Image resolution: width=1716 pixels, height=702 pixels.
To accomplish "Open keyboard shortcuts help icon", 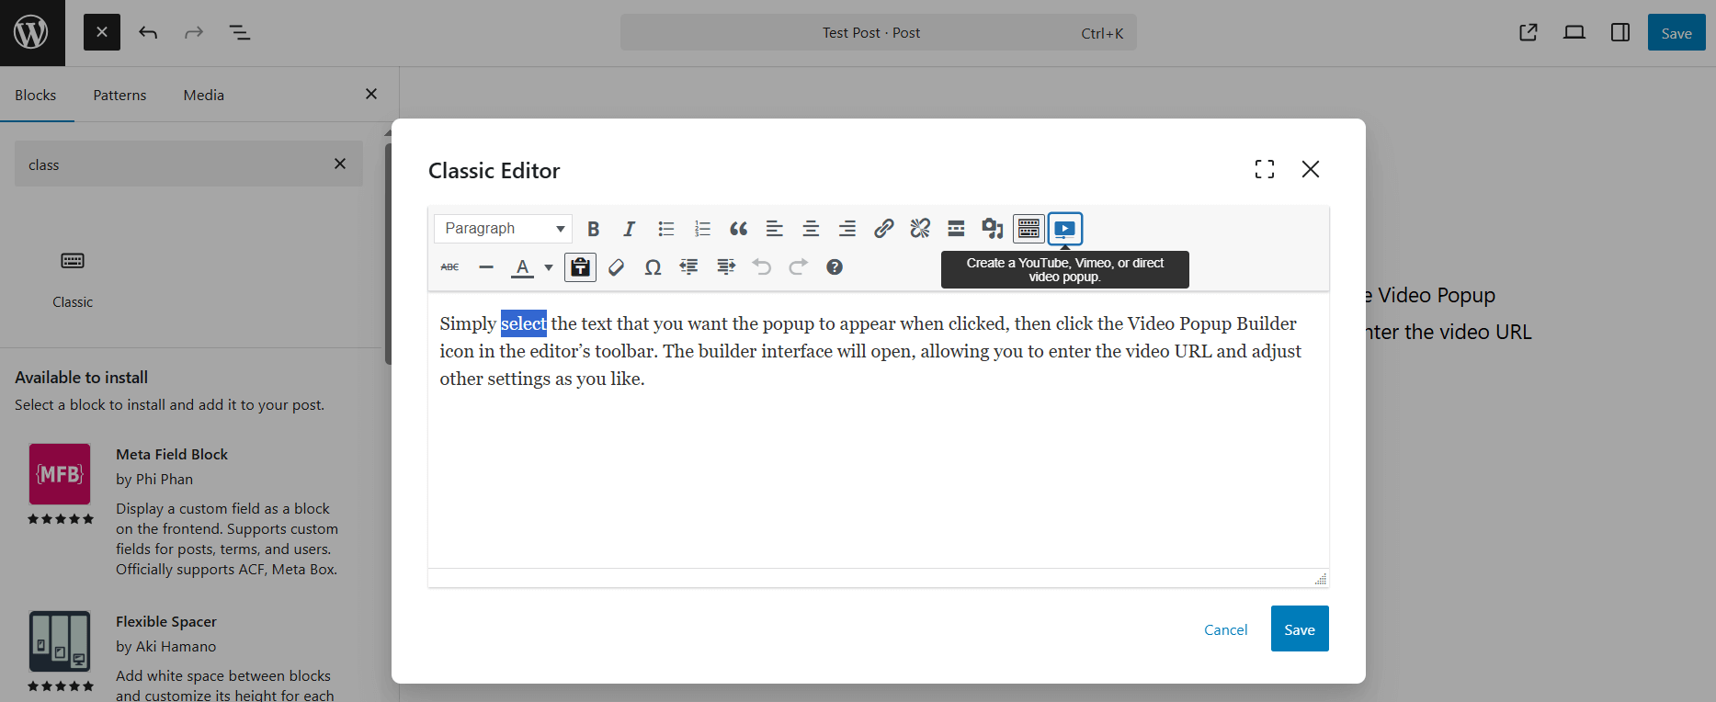I will [x=835, y=267].
